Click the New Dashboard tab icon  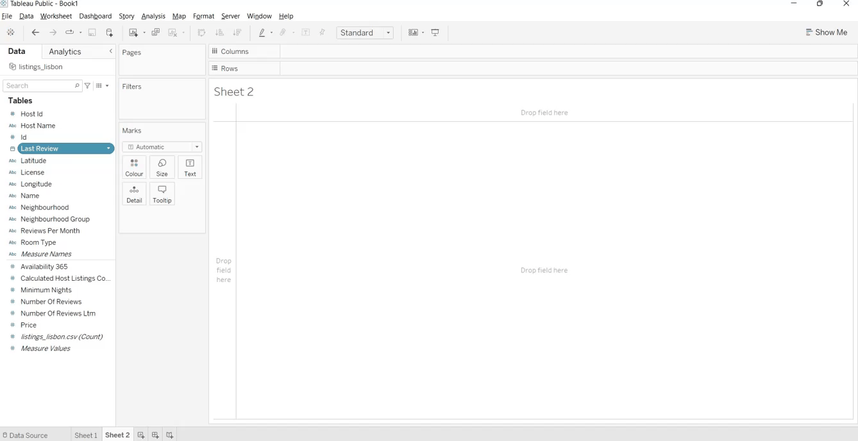coord(155,435)
